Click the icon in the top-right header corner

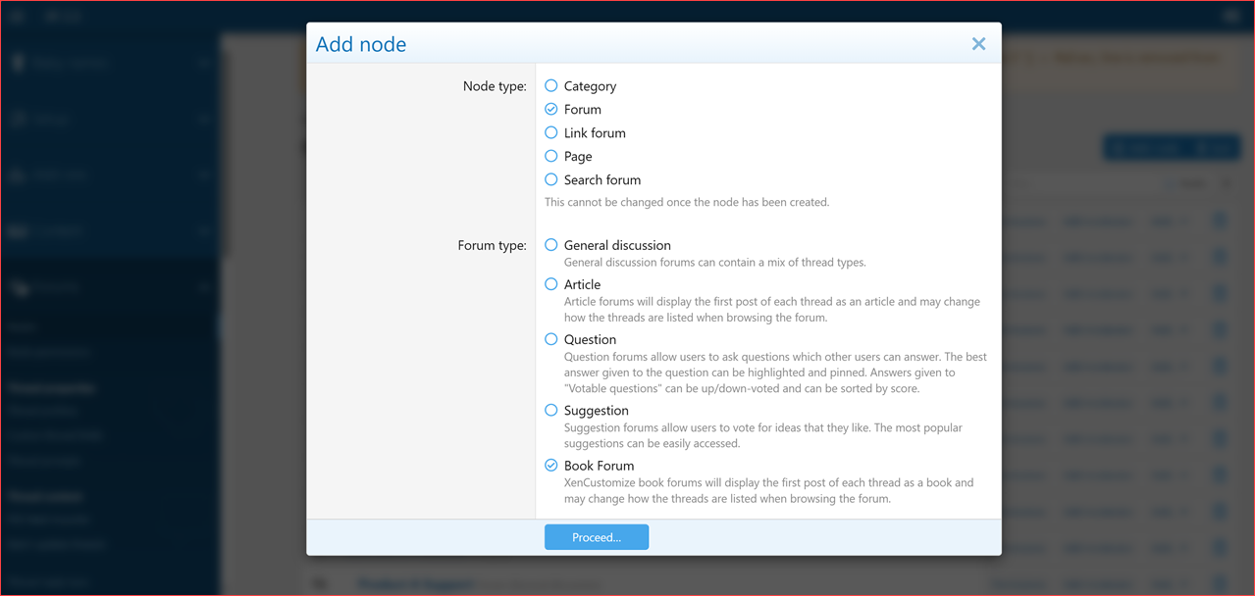pyautogui.click(x=1230, y=16)
